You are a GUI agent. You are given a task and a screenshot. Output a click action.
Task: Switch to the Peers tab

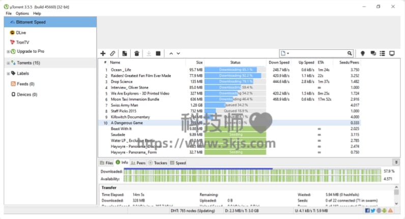click(x=138, y=163)
